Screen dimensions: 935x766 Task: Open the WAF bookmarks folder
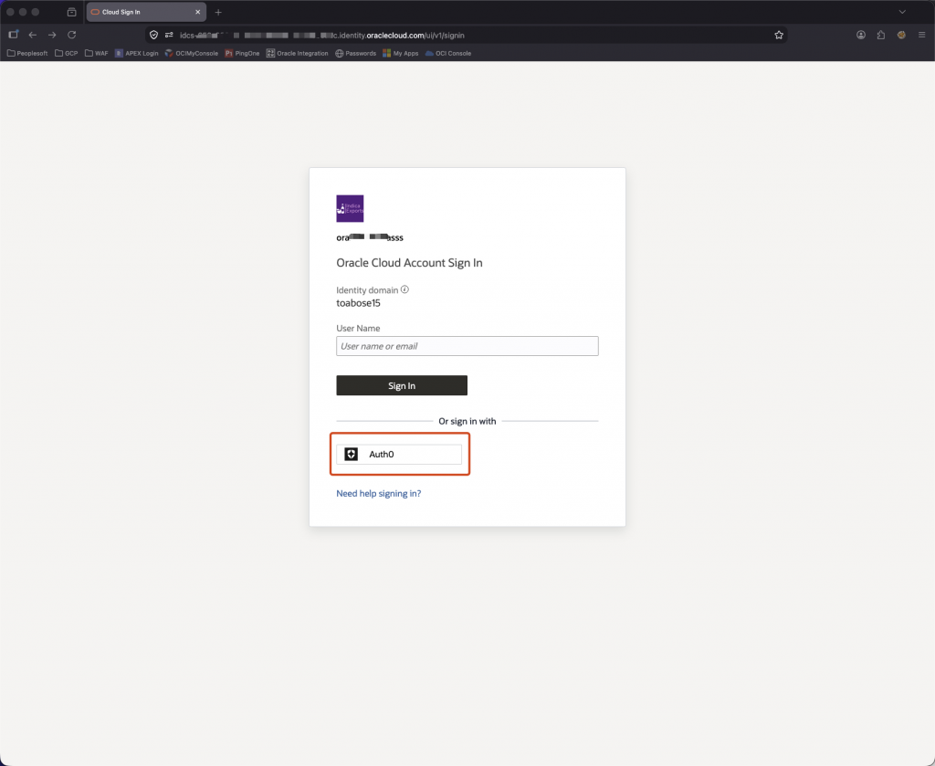click(x=97, y=53)
